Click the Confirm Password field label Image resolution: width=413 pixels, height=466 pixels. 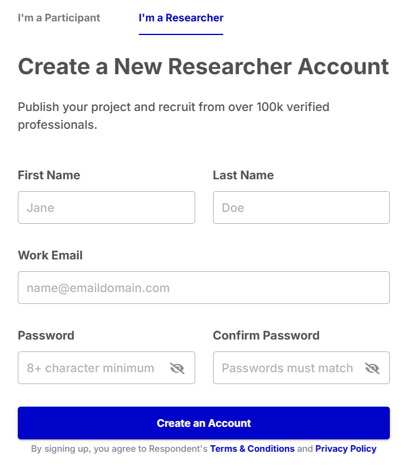pyautogui.click(x=266, y=335)
